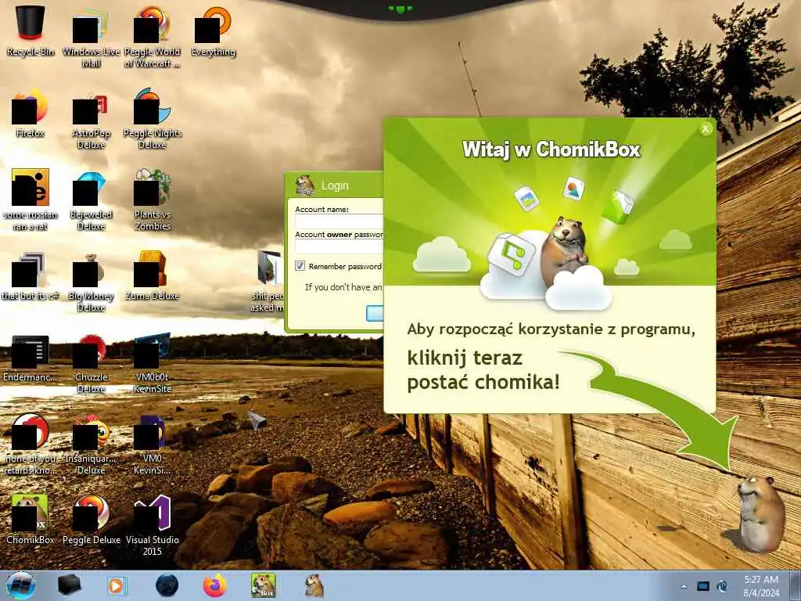Viewport: 801px width, 601px height.
Task: Launch Peggle World of Warcraft shortcut
Action: pyautogui.click(x=153, y=37)
